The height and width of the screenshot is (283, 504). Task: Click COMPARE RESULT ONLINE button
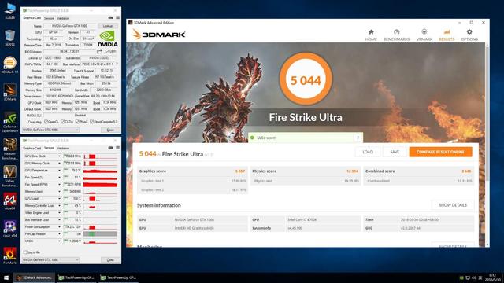coord(440,152)
